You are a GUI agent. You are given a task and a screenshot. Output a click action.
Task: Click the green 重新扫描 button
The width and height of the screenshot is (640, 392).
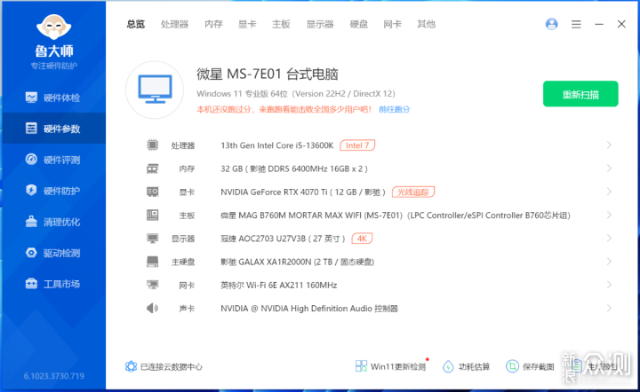click(x=580, y=94)
